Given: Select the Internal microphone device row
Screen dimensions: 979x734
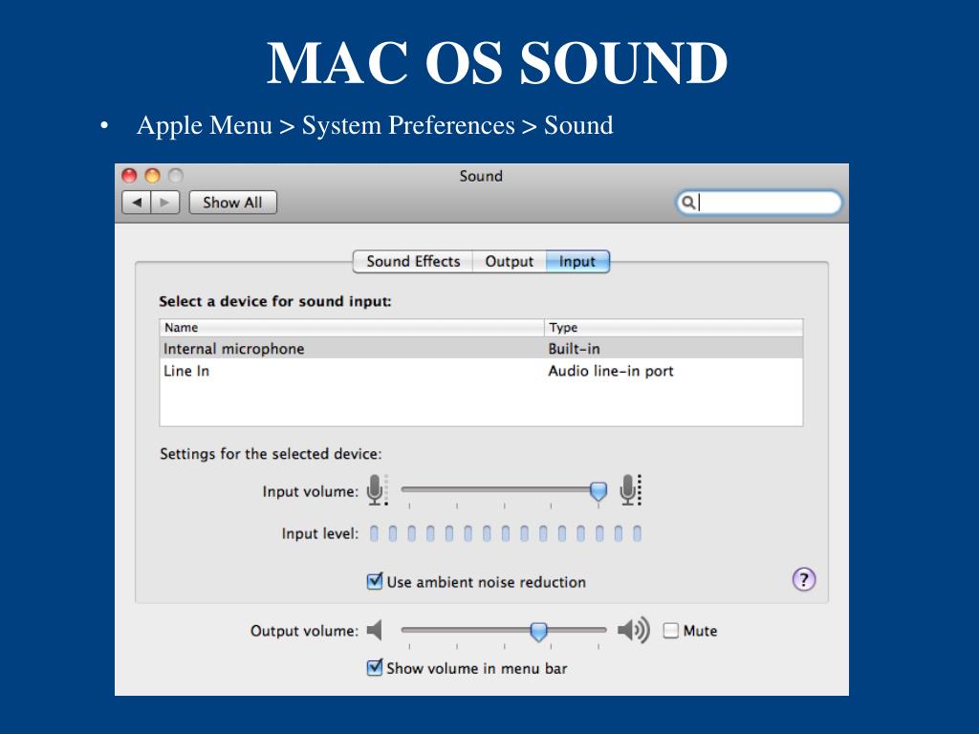Looking at the screenshot, I should point(481,348).
